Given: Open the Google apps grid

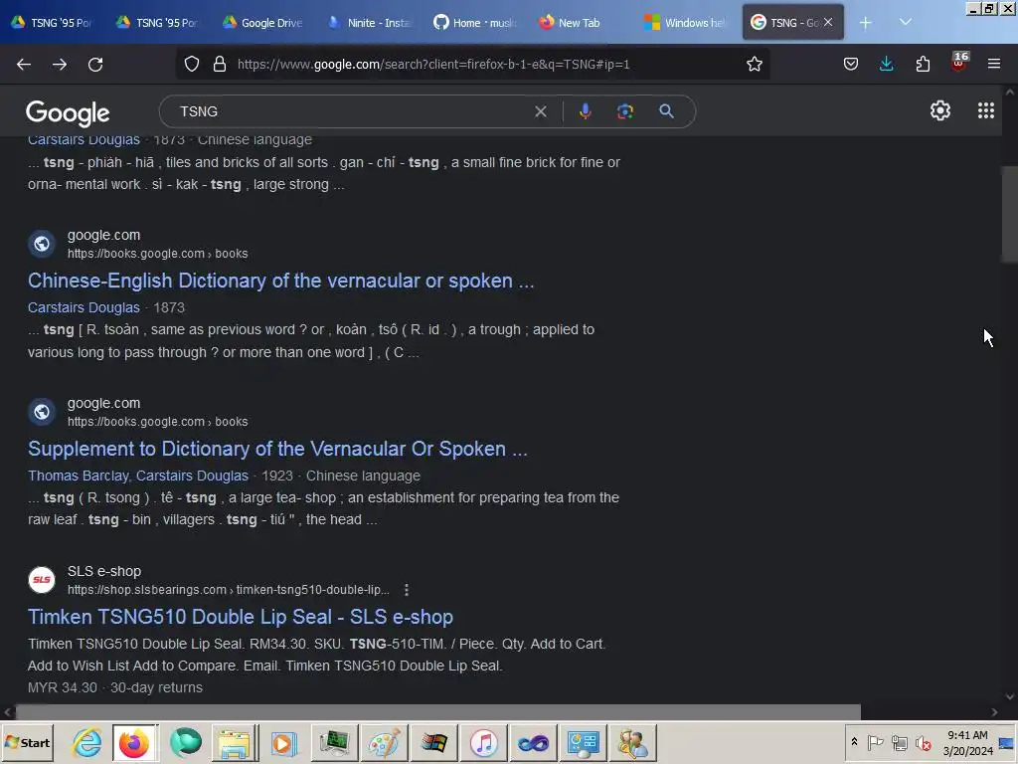Looking at the screenshot, I should [x=985, y=111].
